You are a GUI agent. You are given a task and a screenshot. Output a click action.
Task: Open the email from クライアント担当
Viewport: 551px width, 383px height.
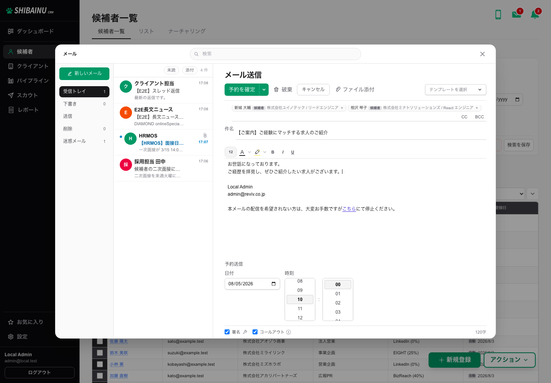point(163,90)
